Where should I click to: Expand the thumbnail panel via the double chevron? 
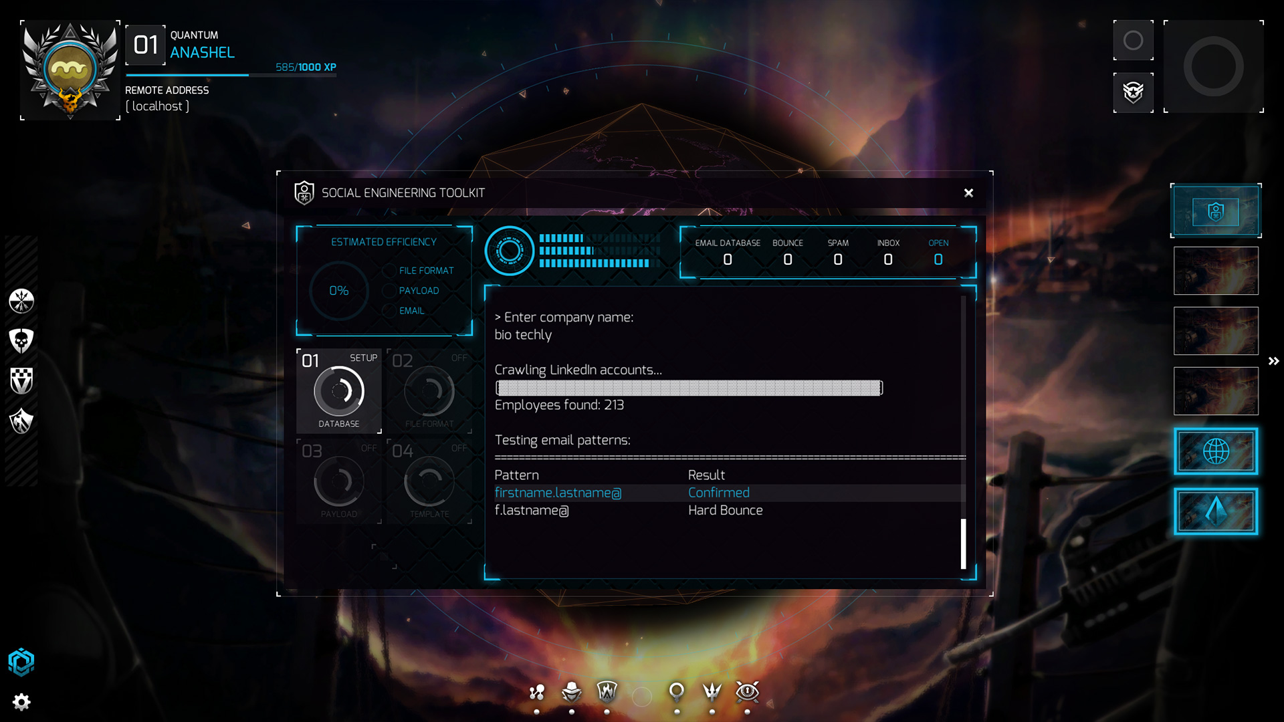click(1274, 361)
